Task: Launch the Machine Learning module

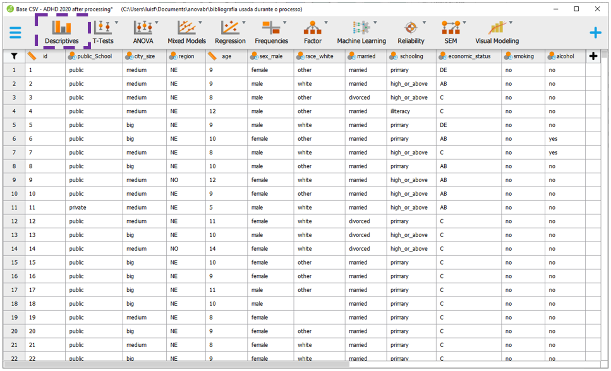Action: coord(361,32)
